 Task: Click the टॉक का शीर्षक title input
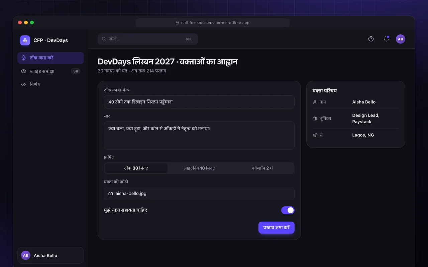pos(199,102)
